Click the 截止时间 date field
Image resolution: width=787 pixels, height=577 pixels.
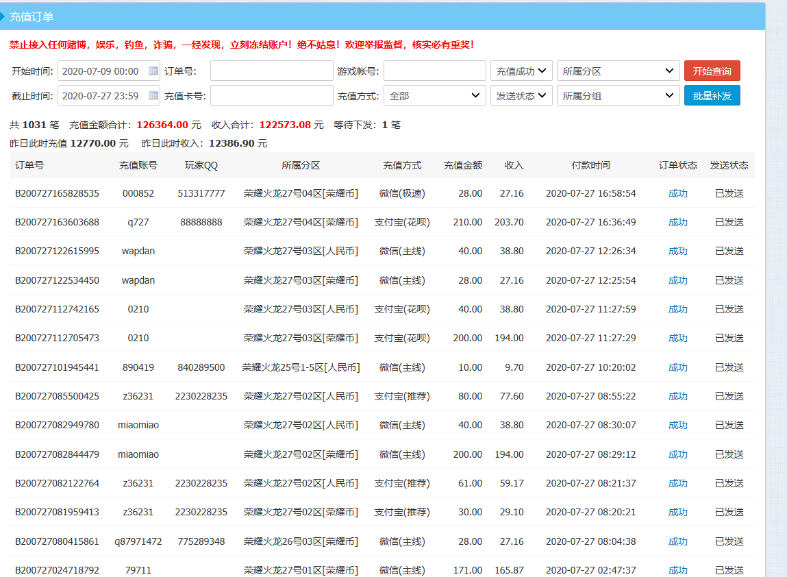point(108,95)
